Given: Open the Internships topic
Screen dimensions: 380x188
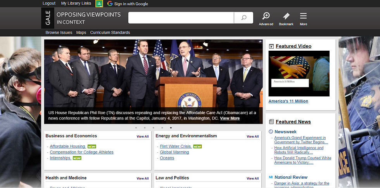Looking at the screenshot, I should coord(60,158).
